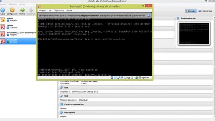Open the Ver menu in the VM window
The width and height of the screenshot is (215, 121).
50,10
